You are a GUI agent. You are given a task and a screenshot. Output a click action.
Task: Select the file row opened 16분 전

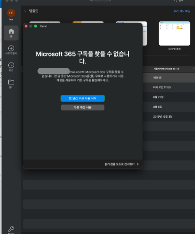pyautogui.click(x=169, y=78)
